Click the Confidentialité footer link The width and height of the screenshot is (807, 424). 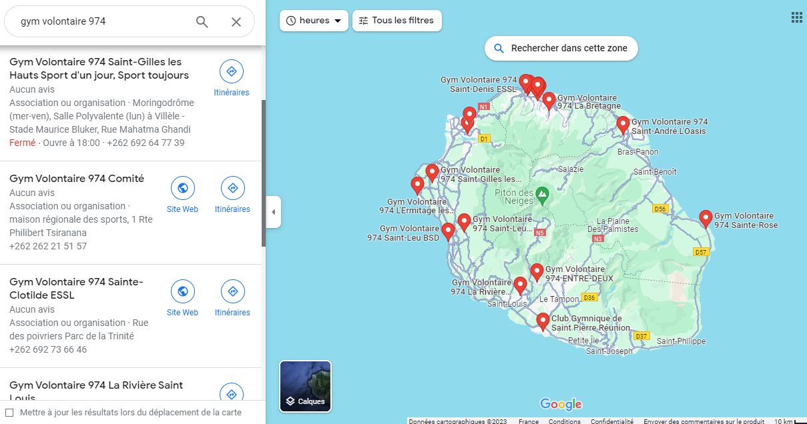point(612,421)
